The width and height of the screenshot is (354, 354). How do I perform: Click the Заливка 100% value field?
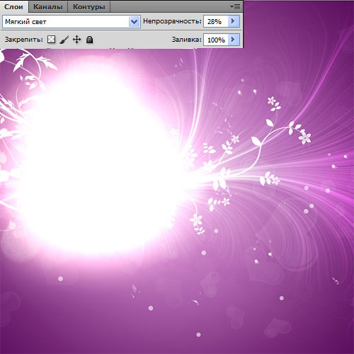[216, 40]
